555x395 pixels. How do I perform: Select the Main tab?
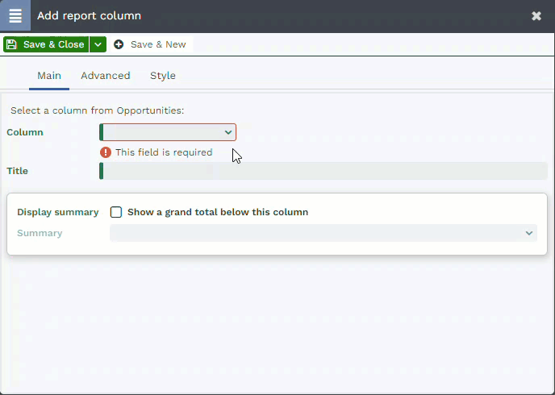pyautogui.click(x=49, y=75)
